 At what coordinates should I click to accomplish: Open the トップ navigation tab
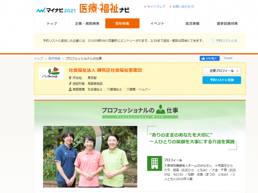tap(52, 24)
